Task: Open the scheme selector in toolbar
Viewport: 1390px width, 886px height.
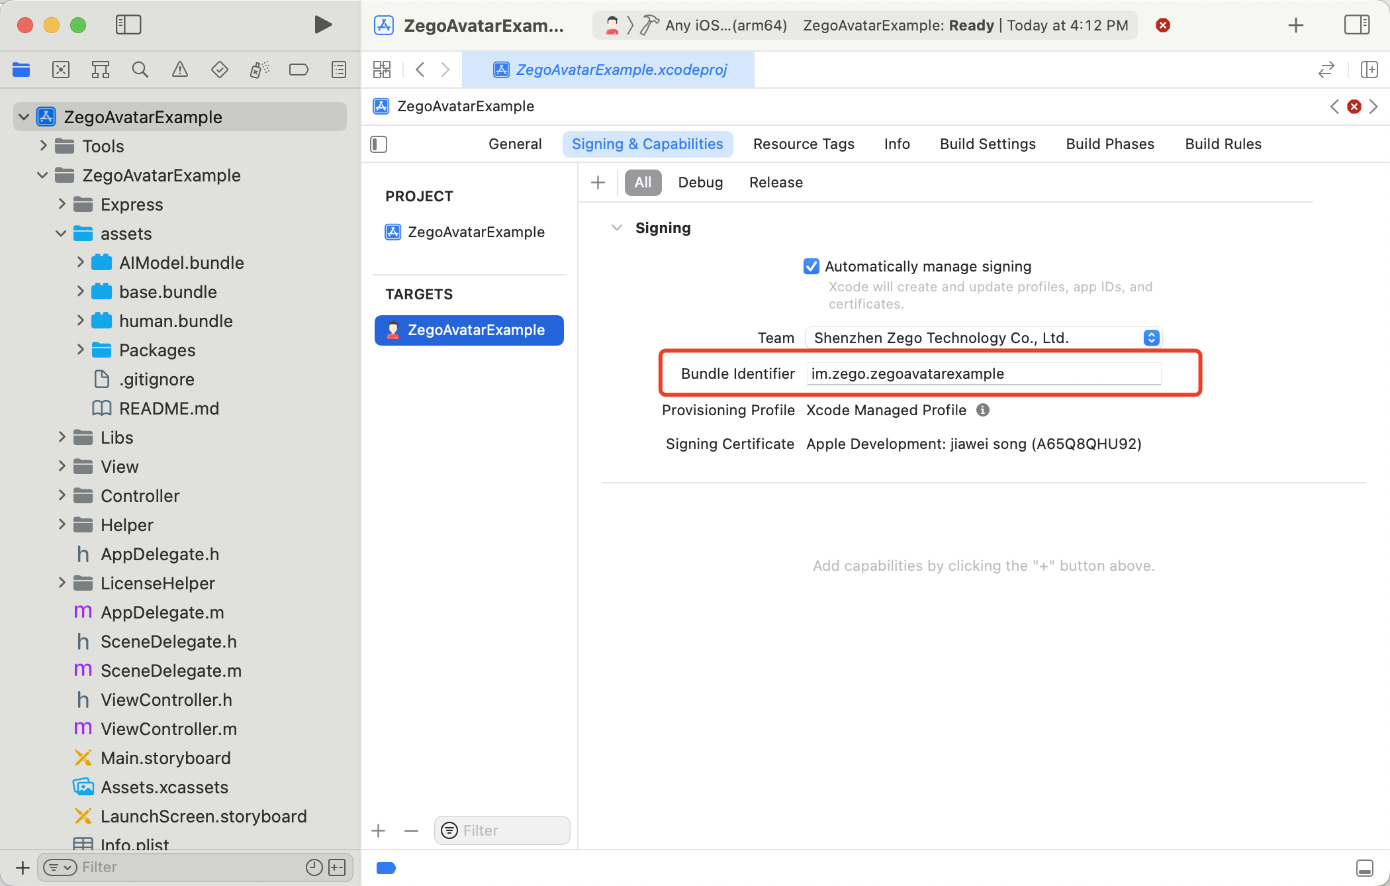Action: coord(613,25)
